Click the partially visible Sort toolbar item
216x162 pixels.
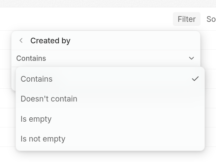click(x=211, y=19)
